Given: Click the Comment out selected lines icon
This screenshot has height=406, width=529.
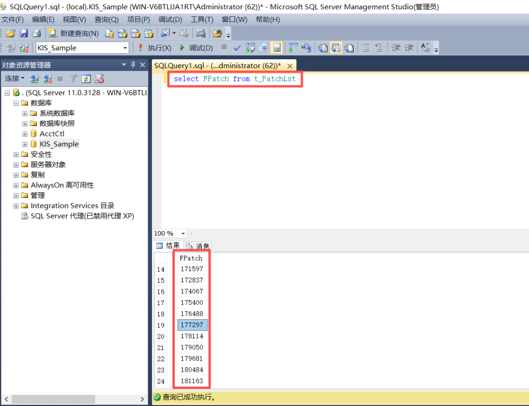Looking at the screenshot, I should (x=365, y=48).
